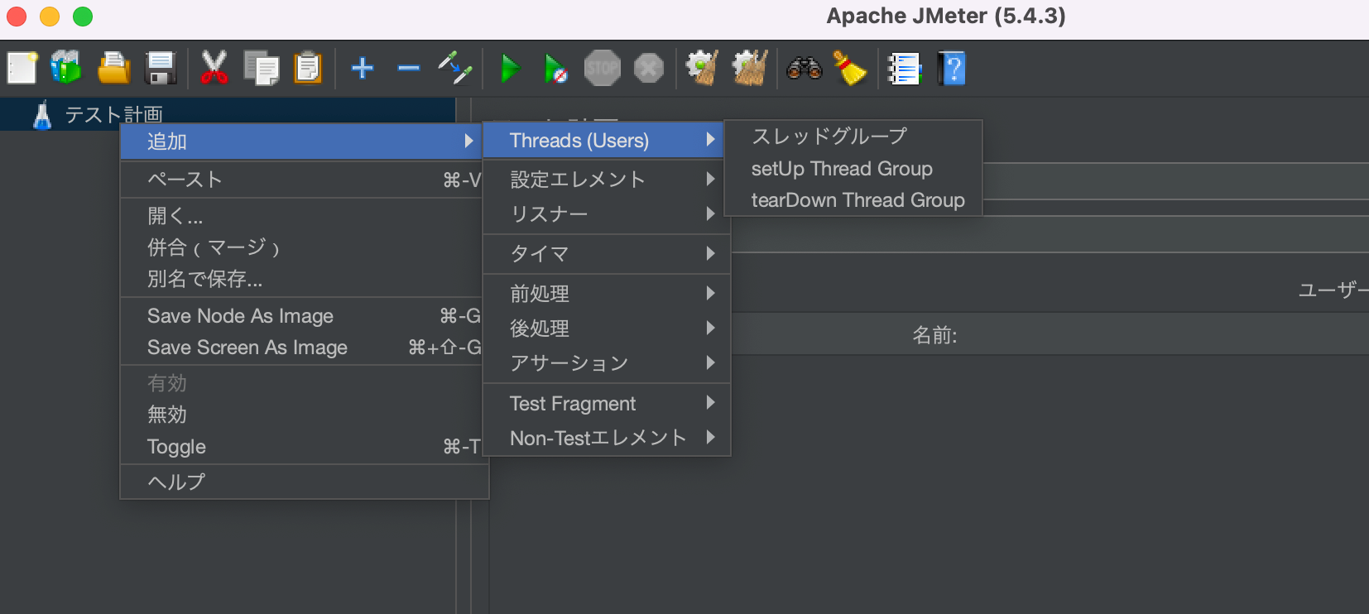This screenshot has width=1369, height=614.
Task: Expand the Test Fragment submenu
Action: click(607, 404)
